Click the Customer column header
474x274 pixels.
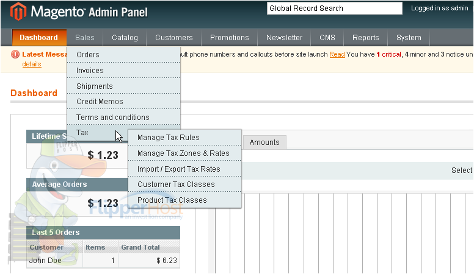tap(54, 247)
